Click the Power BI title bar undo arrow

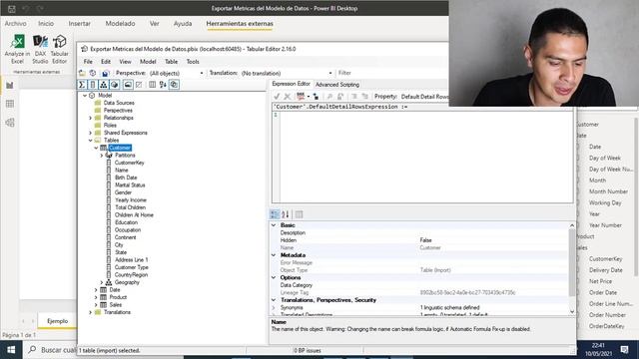coord(26,9)
